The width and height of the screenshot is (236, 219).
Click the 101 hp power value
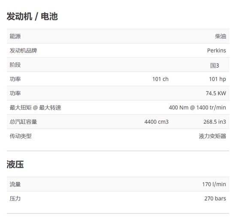pyautogui.click(x=218, y=79)
